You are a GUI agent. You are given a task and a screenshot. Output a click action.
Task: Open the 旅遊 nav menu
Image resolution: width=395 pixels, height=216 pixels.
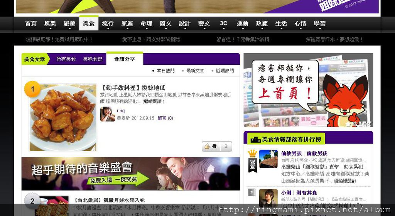pyautogui.click(x=69, y=24)
